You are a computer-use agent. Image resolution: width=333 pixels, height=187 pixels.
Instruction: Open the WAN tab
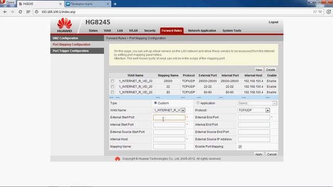[x=108, y=31]
